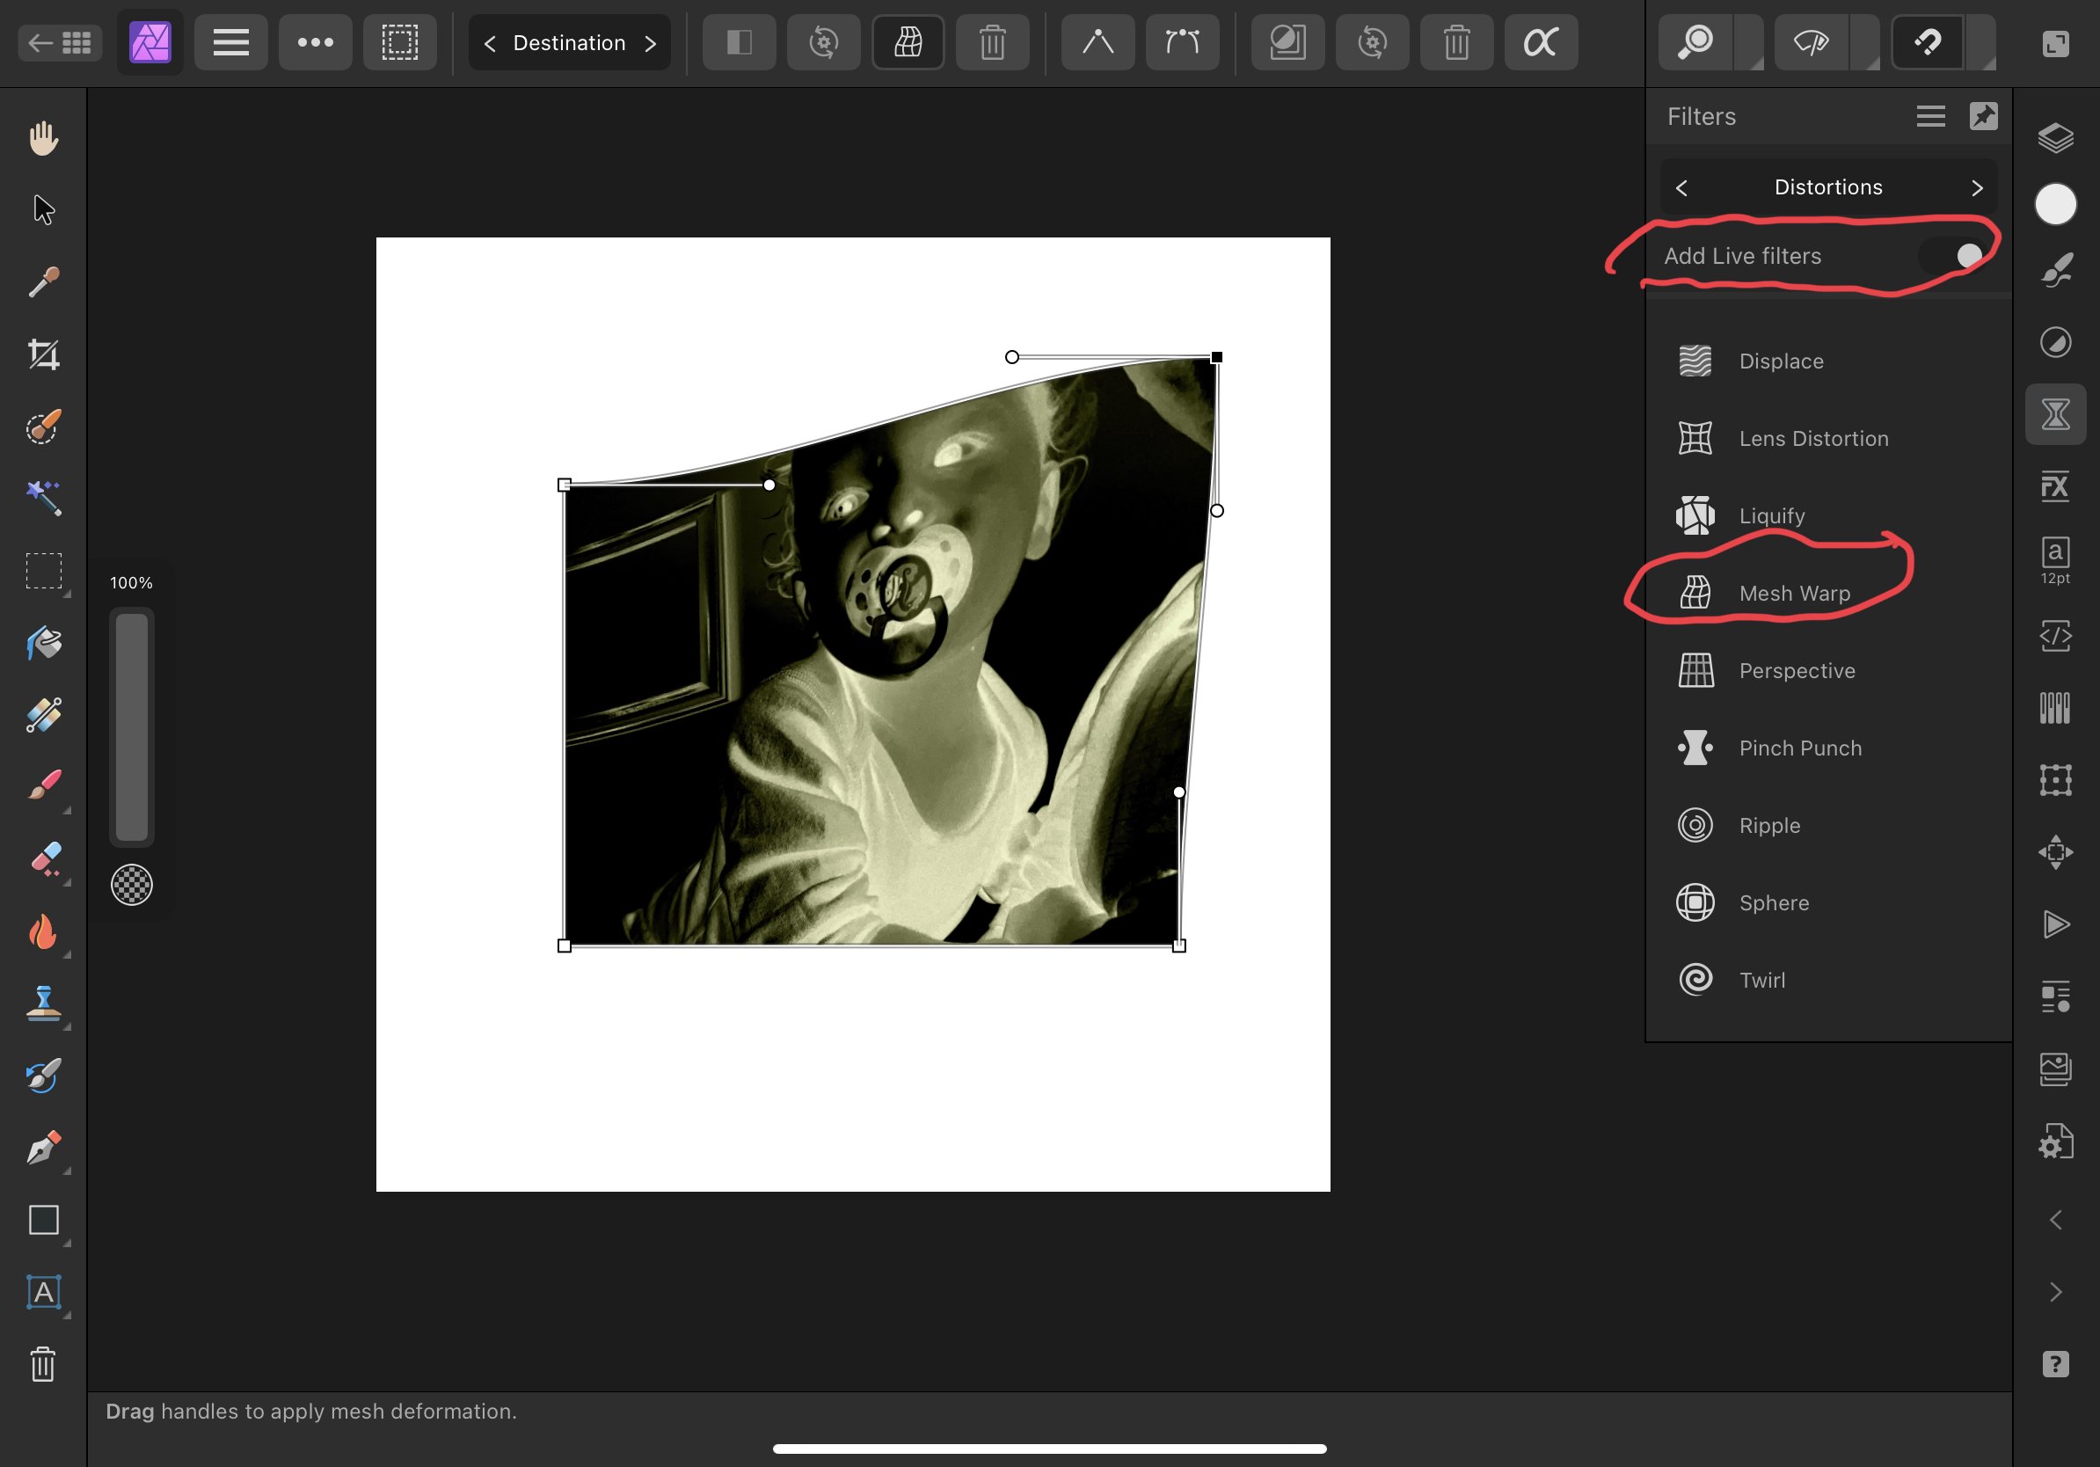Switch Destination mode with right chevron
The height and width of the screenshot is (1467, 2100).
coord(650,43)
